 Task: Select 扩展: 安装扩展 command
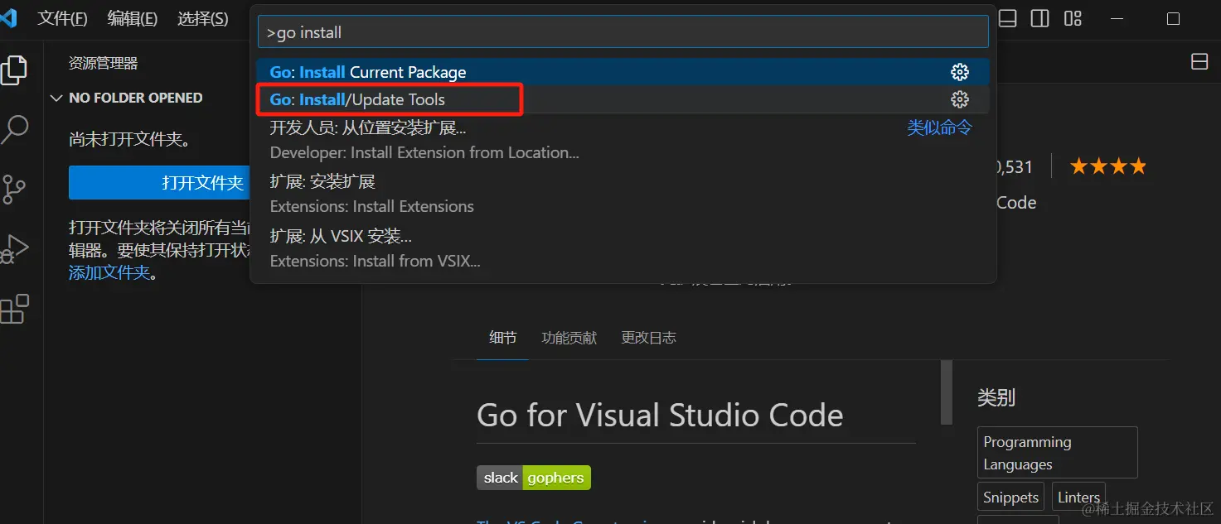[623, 194]
